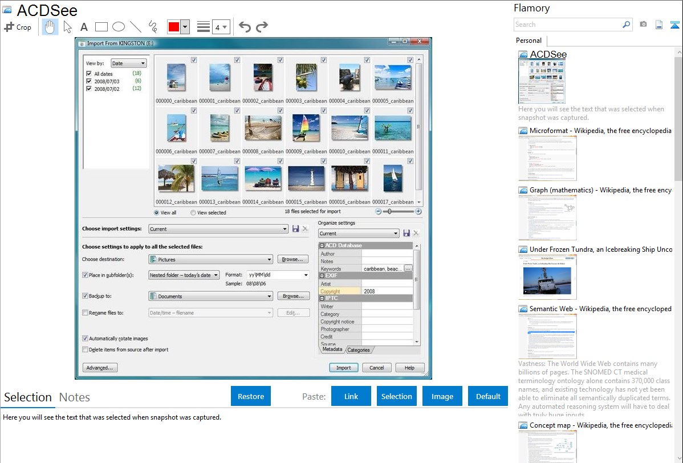The width and height of the screenshot is (683, 463).
Task: Click the camera snapshot icon
Action: coord(643,25)
